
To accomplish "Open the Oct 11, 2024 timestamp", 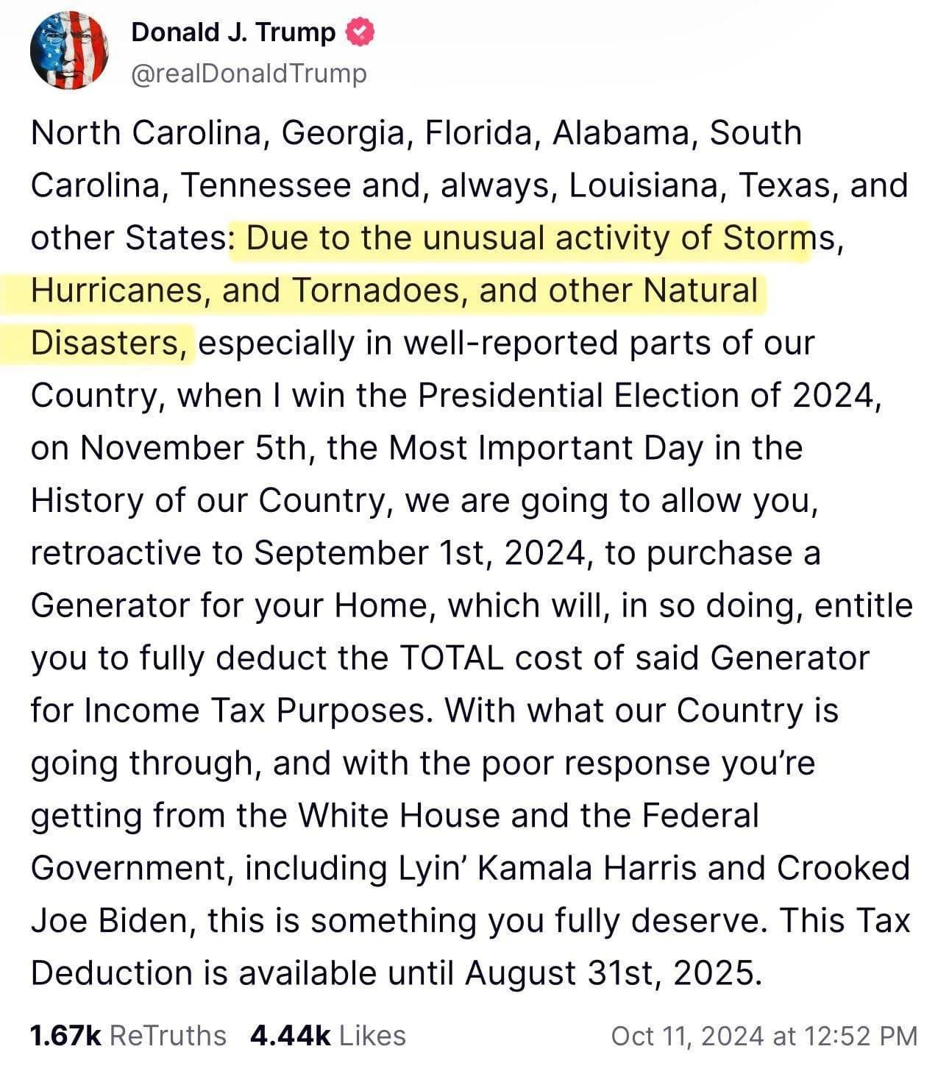I will tap(764, 1036).
